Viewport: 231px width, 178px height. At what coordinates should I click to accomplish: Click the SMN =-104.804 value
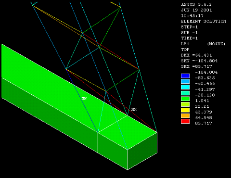199,61
